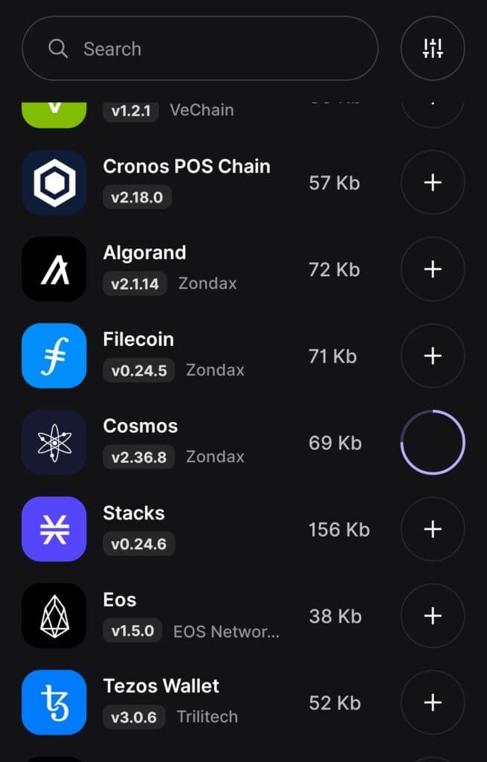Click the Cosmos installing progress circle
The image size is (487, 762).
point(433,443)
